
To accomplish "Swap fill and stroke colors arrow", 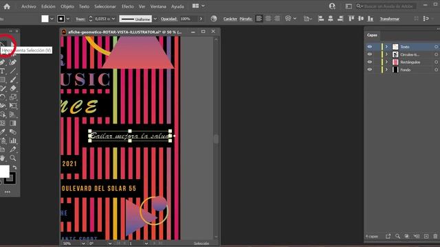I will pyautogui.click(x=14, y=167).
